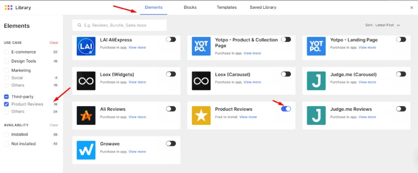The image size is (418, 173).
Task: Check the Installed availability checkbox
Action: tap(7, 134)
